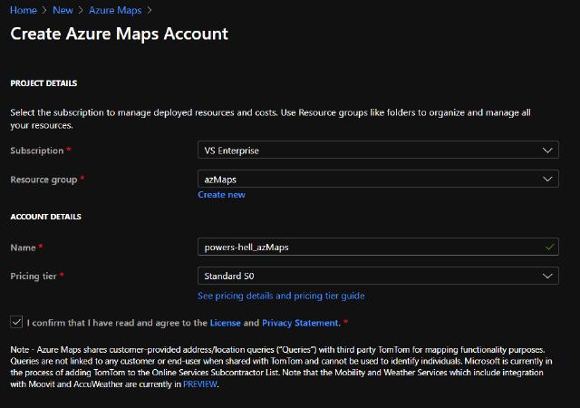Open the Subscription dropdown showing VS Enterprise
580x408 pixels.
point(378,151)
